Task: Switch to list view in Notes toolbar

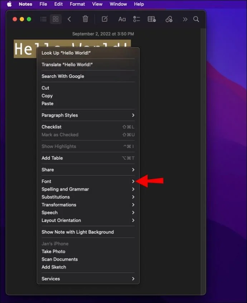Action: tap(43, 19)
